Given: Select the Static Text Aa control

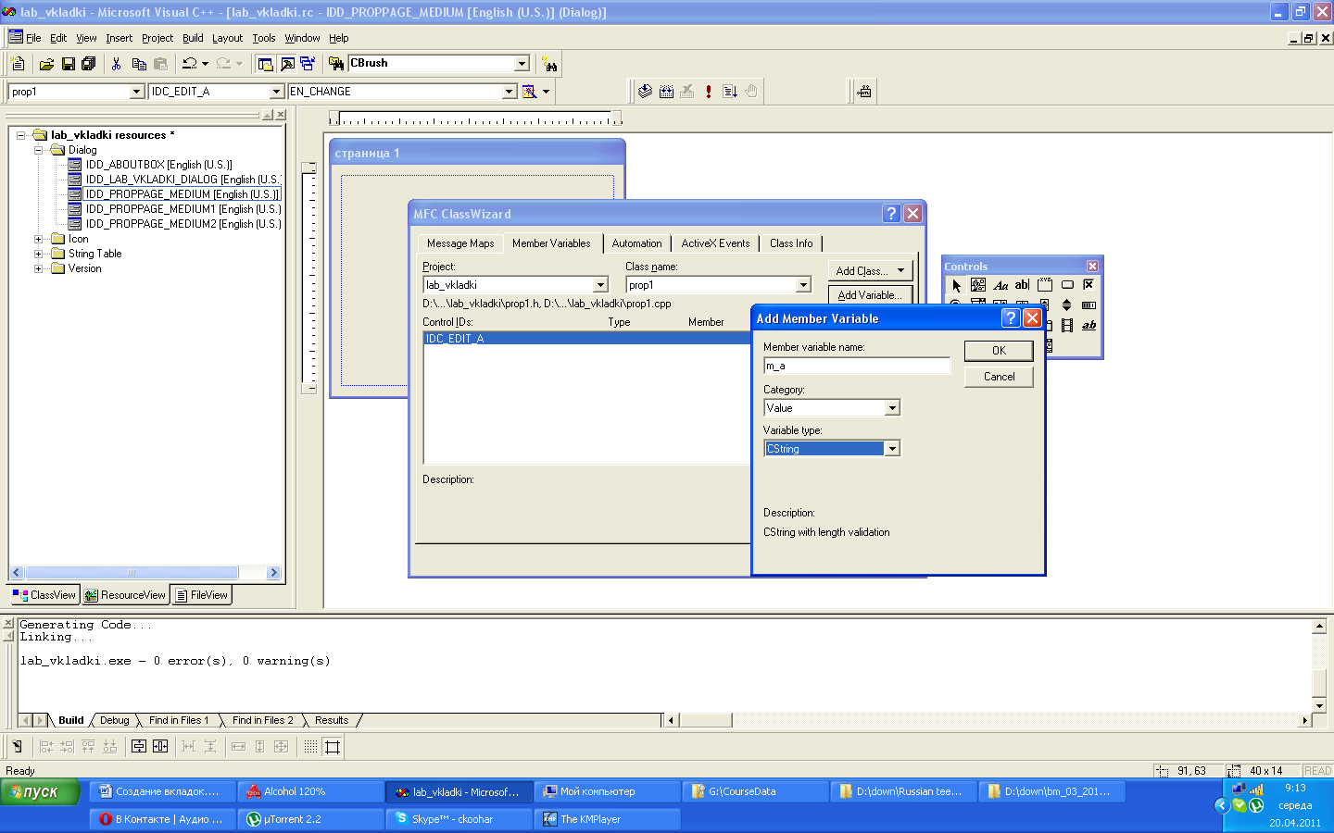Looking at the screenshot, I should tap(1000, 285).
